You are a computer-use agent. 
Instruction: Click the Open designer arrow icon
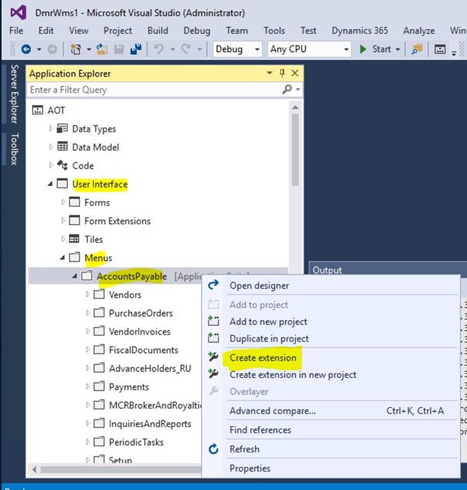coord(214,285)
